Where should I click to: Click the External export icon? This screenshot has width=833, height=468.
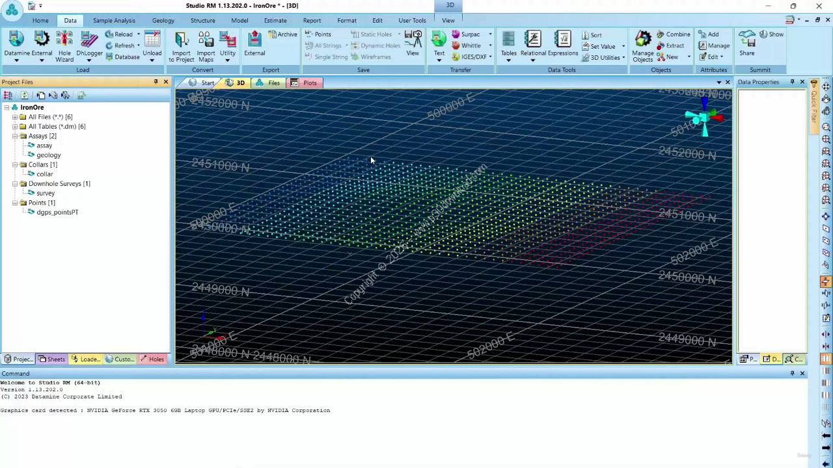point(254,43)
